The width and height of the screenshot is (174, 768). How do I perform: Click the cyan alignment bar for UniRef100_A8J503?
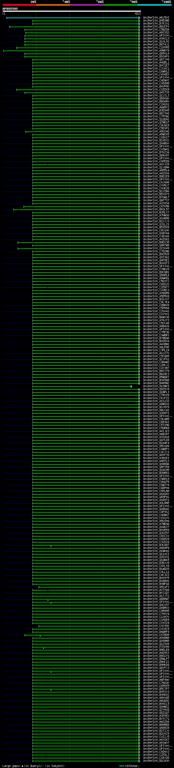point(73,18)
